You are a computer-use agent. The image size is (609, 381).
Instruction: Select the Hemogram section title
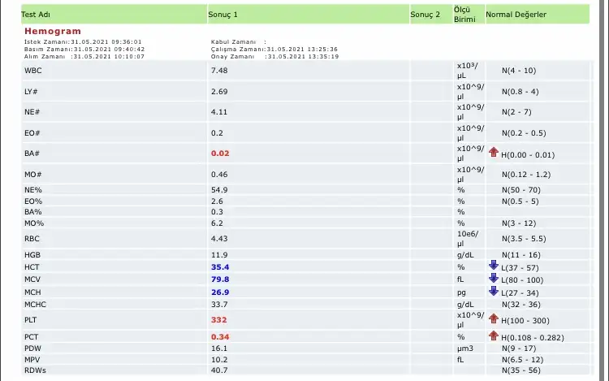click(x=53, y=31)
